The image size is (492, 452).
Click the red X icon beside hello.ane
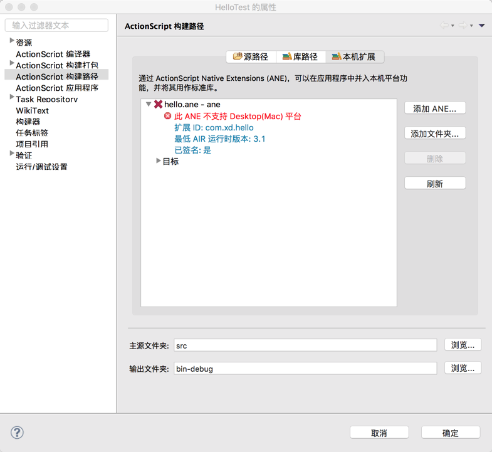[x=158, y=104]
